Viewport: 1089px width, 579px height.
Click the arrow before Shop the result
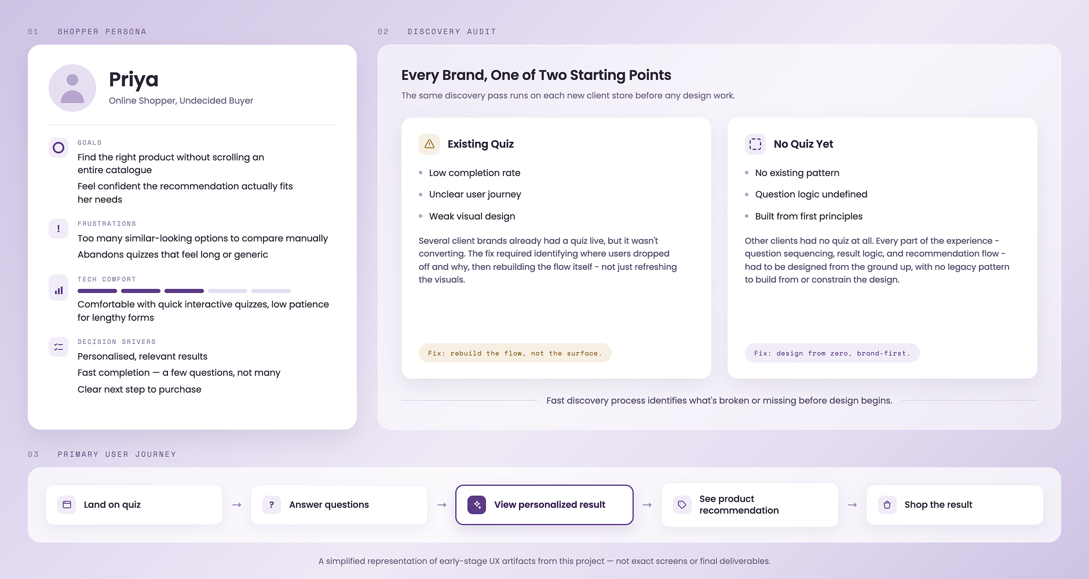pos(852,505)
